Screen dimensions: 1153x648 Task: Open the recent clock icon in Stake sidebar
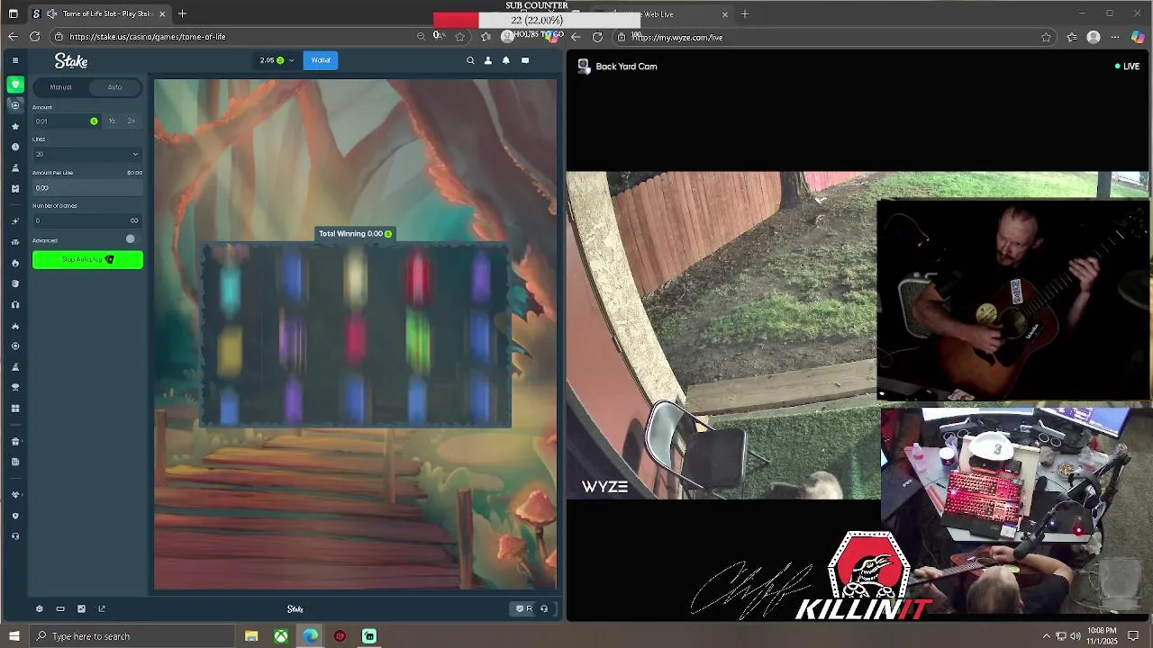pyautogui.click(x=15, y=147)
